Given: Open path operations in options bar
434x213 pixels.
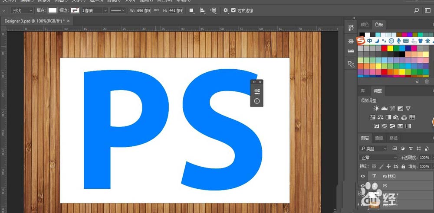Looking at the screenshot, I should (191, 10).
